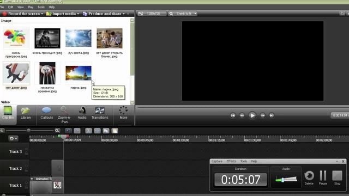Image resolution: width=349 pixels, height=196 pixels.
Task: Expand the Animated Title group plus
Action: (x=32, y=179)
